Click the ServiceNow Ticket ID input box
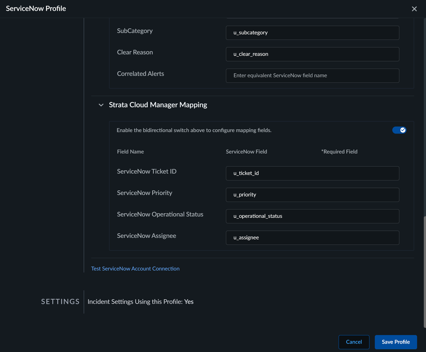This screenshot has width=426, height=352. 312,173
